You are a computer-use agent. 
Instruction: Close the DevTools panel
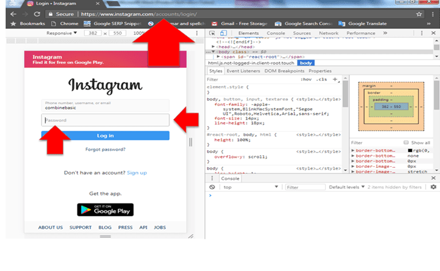point(433,33)
